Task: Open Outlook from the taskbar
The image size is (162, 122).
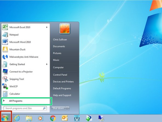Action: pos(65,118)
